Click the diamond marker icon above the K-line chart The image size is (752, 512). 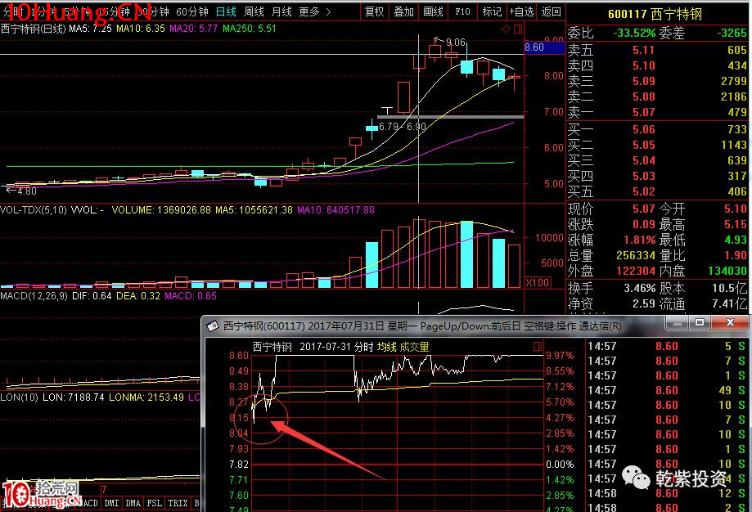[506, 29]
